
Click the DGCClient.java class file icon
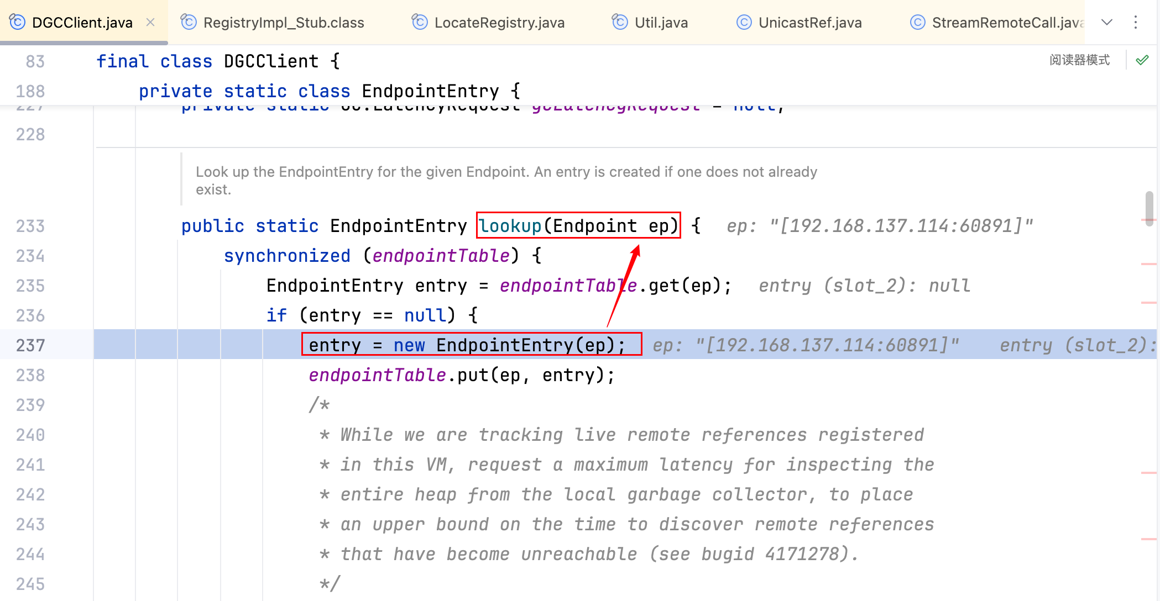pyautogui.click(x=18, y=22)
